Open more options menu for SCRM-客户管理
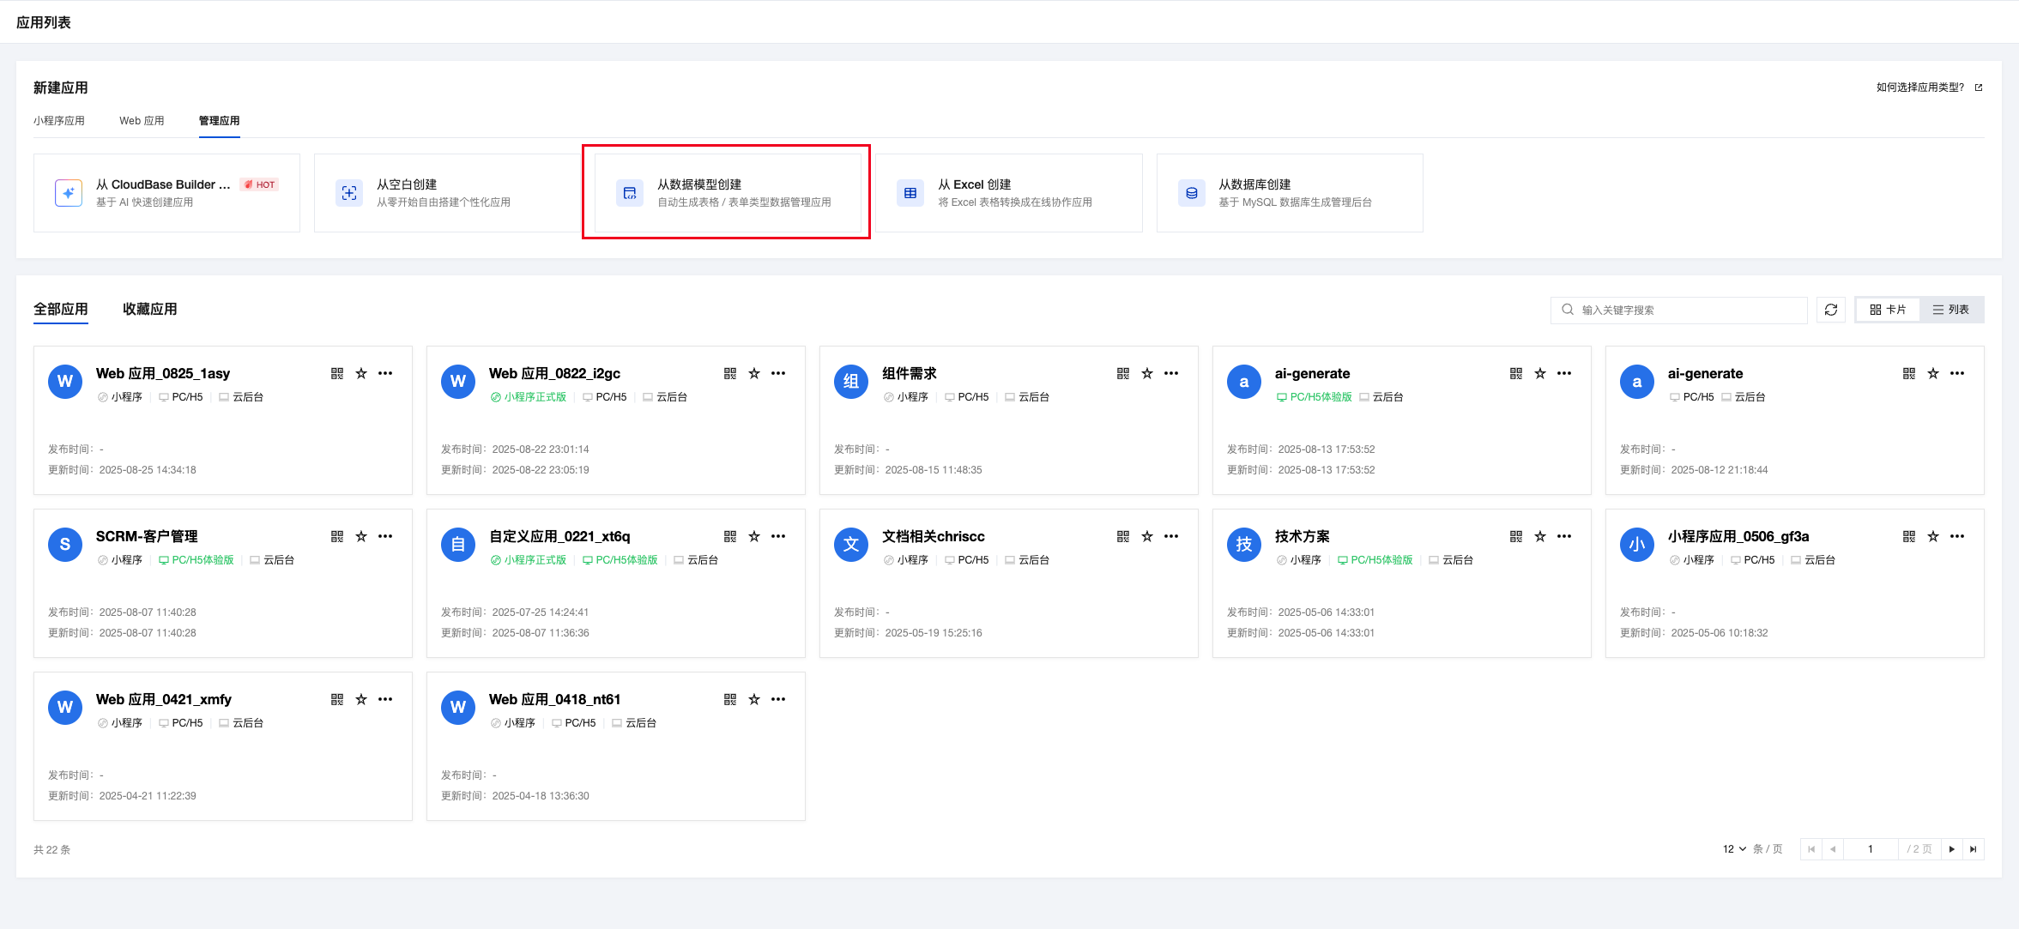The image size is (2019, 929). click(385, 536)
